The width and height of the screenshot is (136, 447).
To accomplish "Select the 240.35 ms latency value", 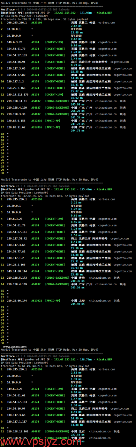I will tap(77, 281).
